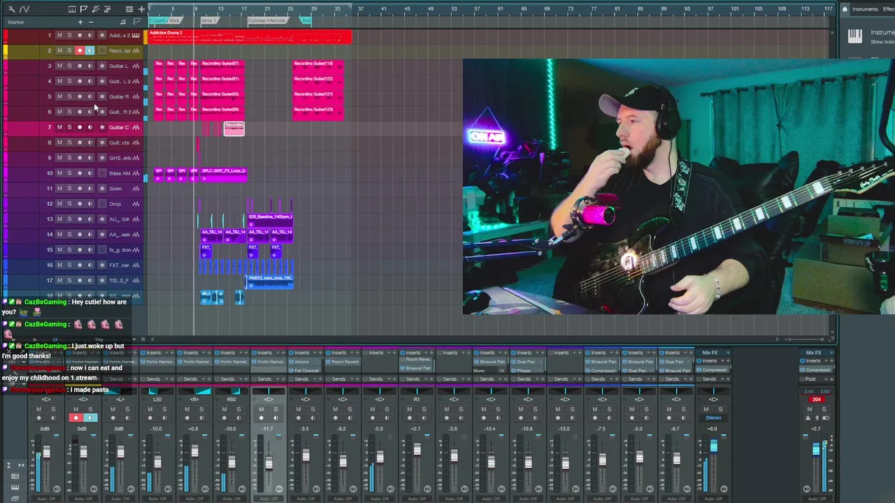Click the main output fader showing +2.7
Viewport: 895px width, 503px height.
816,449
